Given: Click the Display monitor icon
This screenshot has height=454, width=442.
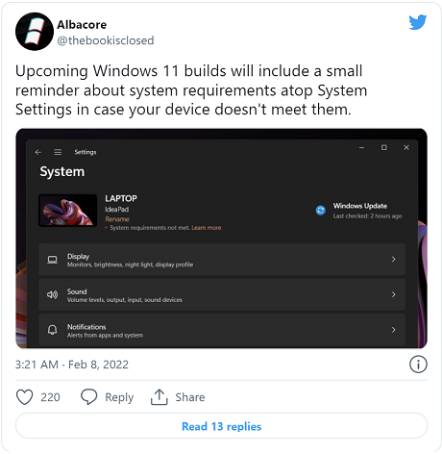Looking at the screenshot, I should 53,260.
